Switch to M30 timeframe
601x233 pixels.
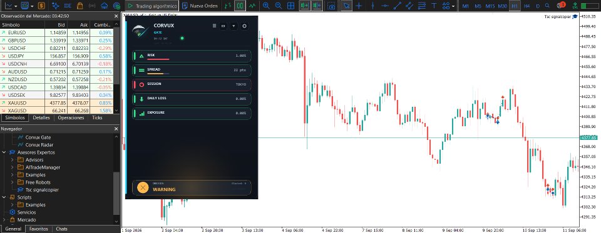click(503, 6)
